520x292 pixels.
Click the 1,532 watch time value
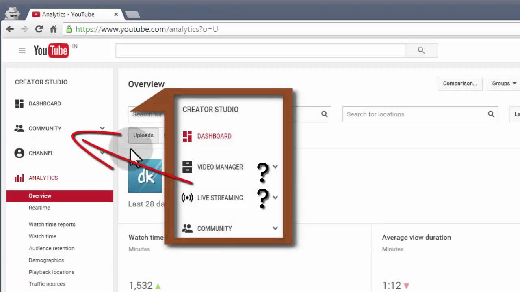141,286
